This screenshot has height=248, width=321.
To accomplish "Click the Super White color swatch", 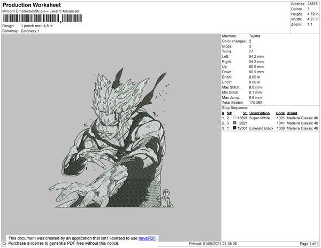I will coord(234,118).
